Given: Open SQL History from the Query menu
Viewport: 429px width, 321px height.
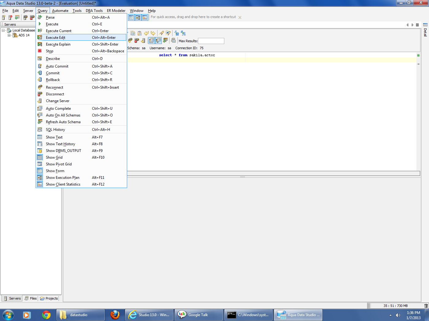Looking at the screenshot, I should point(81,130).
